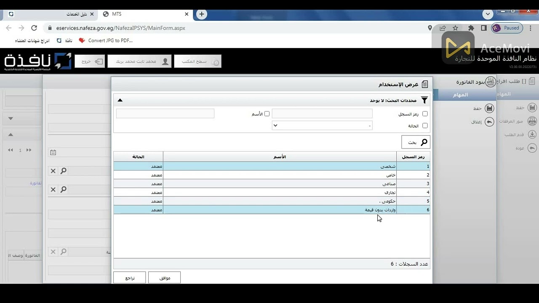This screenshot has width=539, height=303.
Task: Click the الأسم column header
Action: coord(280,157)
